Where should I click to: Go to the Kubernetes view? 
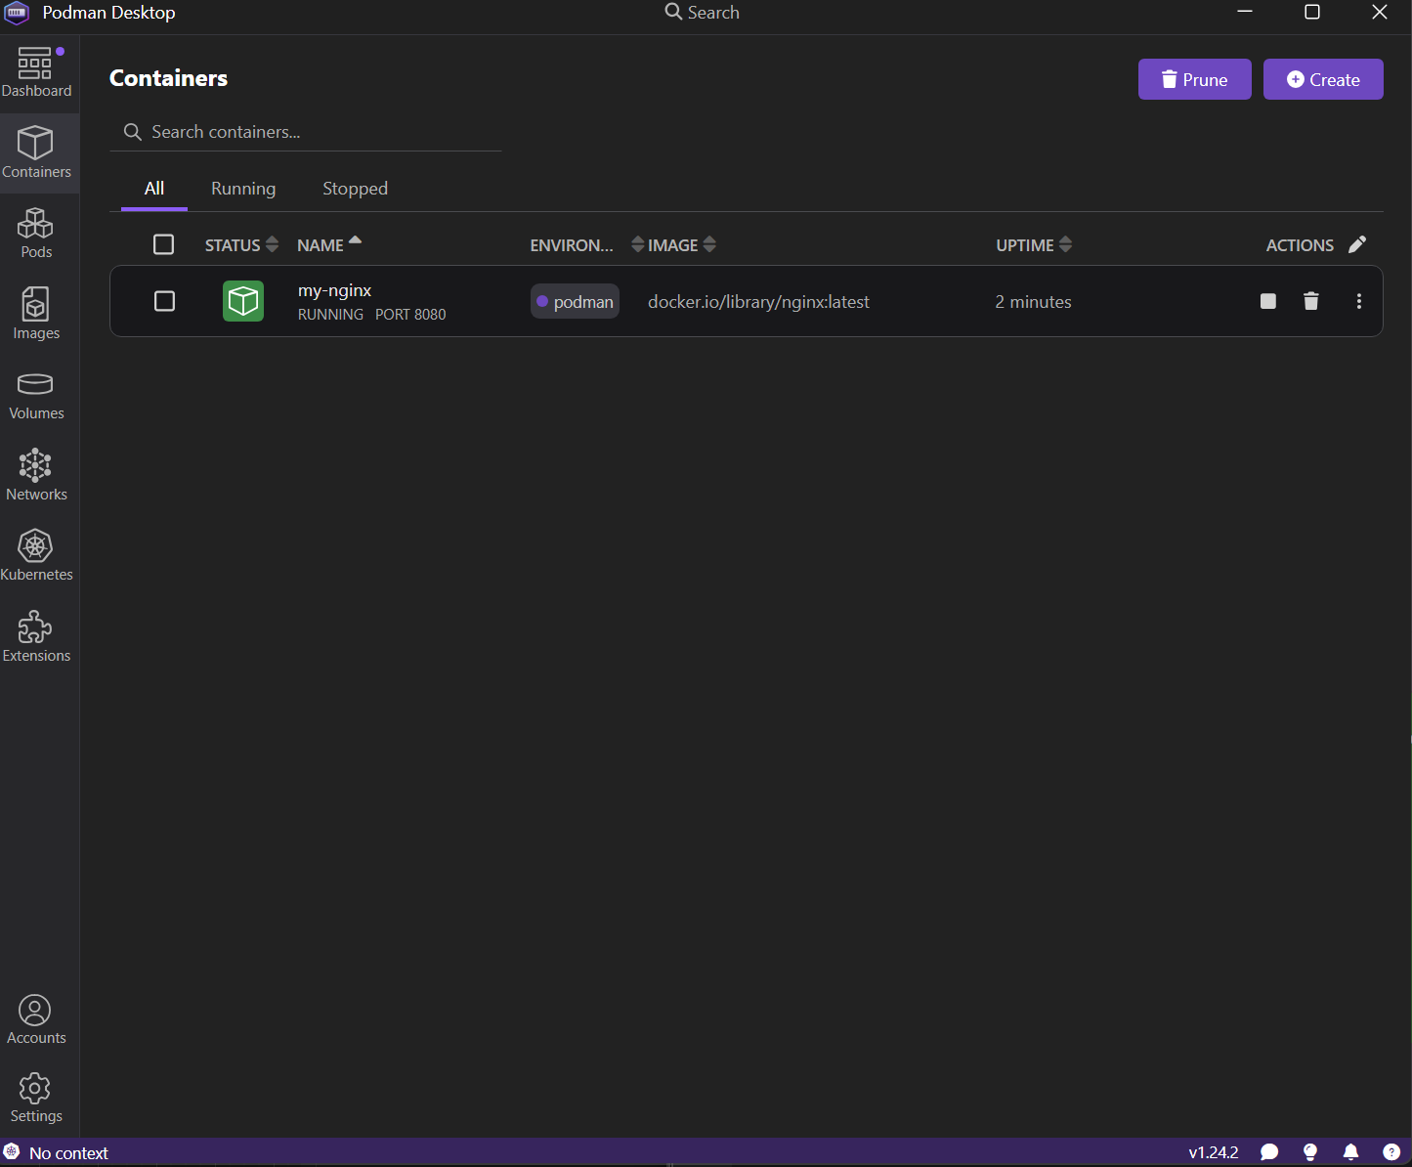coord(36,555)
